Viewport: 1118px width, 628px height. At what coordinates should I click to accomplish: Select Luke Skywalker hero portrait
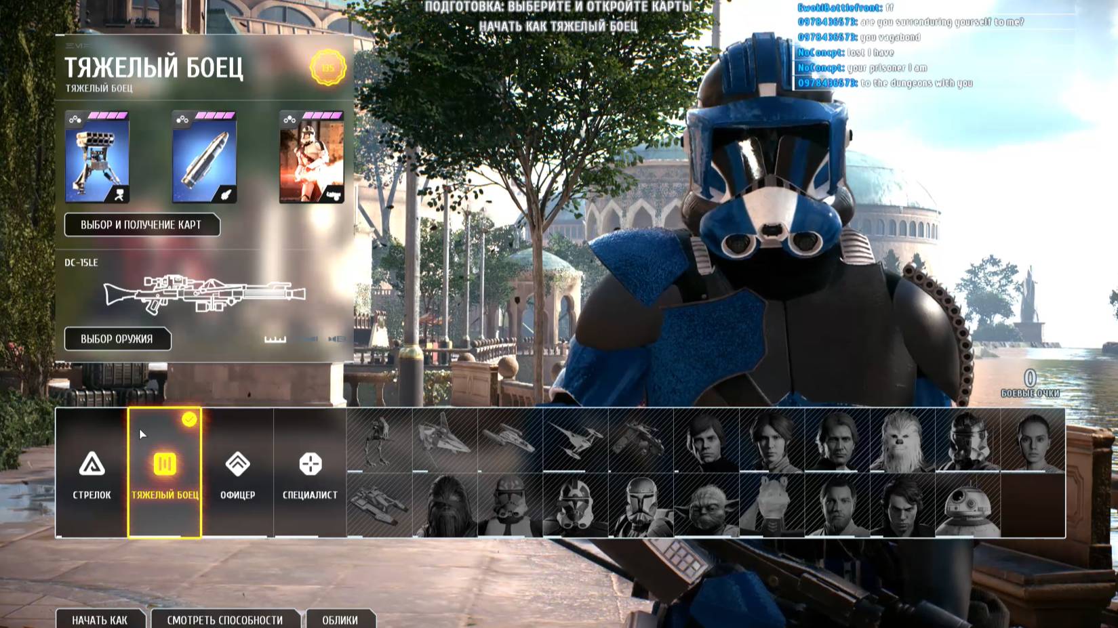(x=706, y=440)
